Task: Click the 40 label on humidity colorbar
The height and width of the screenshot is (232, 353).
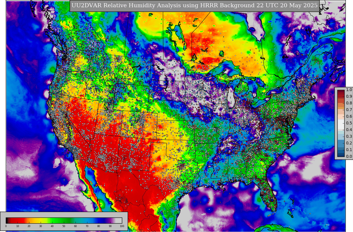Action: click(x=52, y=226)
